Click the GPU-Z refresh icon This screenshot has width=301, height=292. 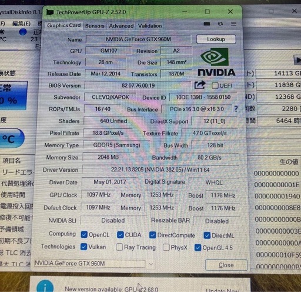[x=220, y=24]
